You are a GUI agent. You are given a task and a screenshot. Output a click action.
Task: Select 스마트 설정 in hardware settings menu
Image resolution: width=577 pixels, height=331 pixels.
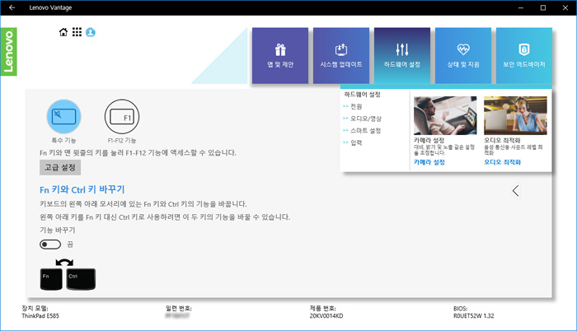[x=365, y=131]
